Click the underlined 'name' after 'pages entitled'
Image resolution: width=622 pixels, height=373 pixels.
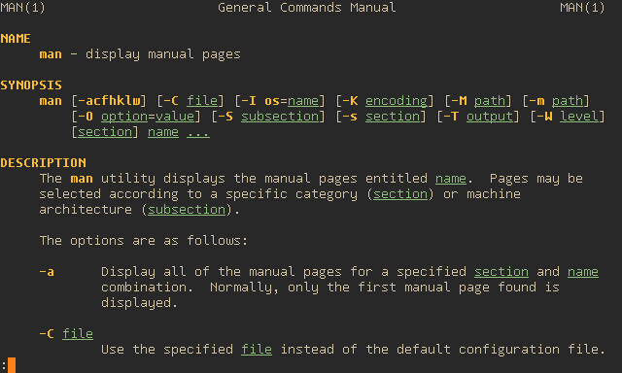tap(451, 179)
